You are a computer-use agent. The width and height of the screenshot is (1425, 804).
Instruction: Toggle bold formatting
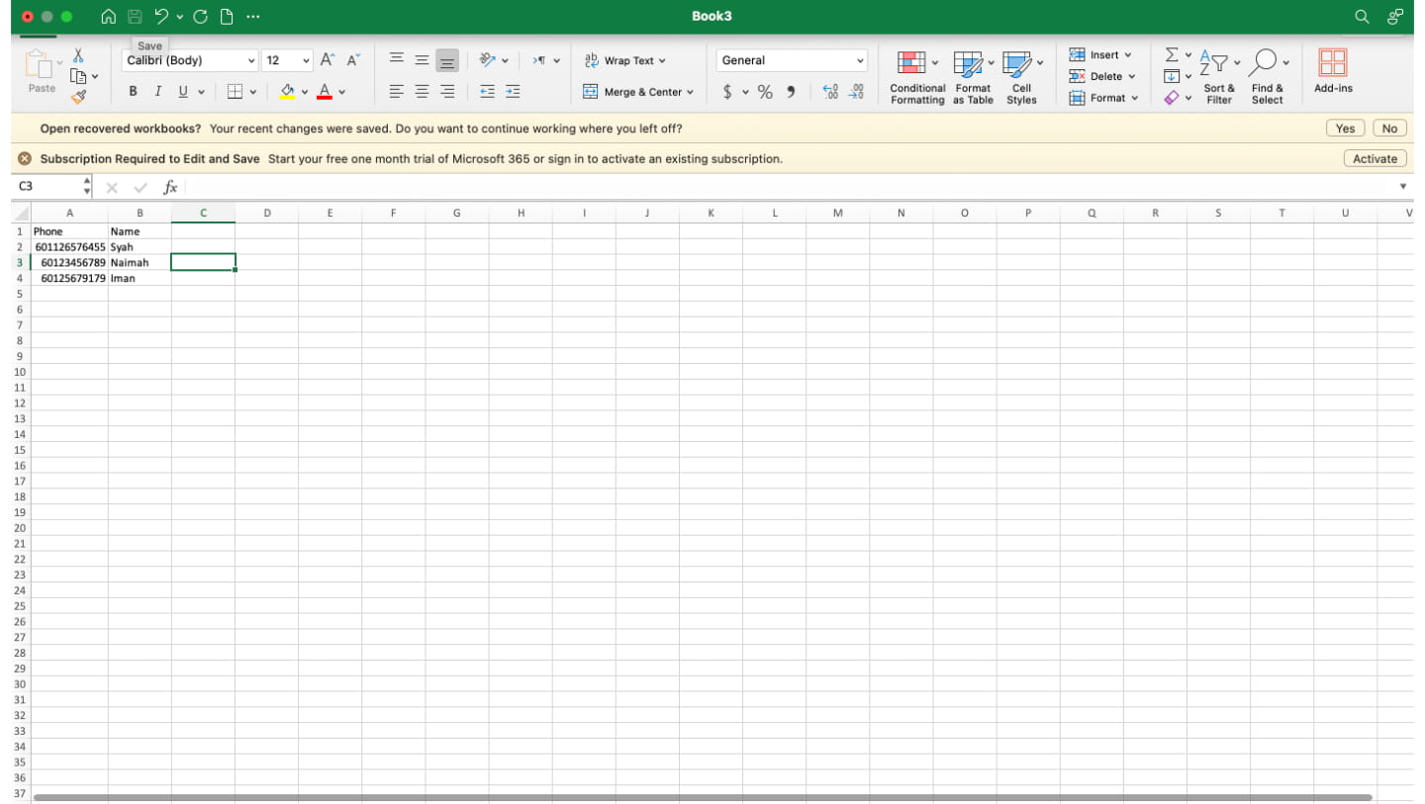133,91
